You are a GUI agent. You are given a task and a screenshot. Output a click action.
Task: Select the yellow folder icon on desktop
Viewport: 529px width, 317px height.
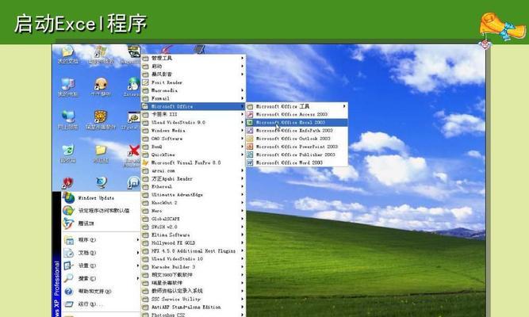point(101,154)
